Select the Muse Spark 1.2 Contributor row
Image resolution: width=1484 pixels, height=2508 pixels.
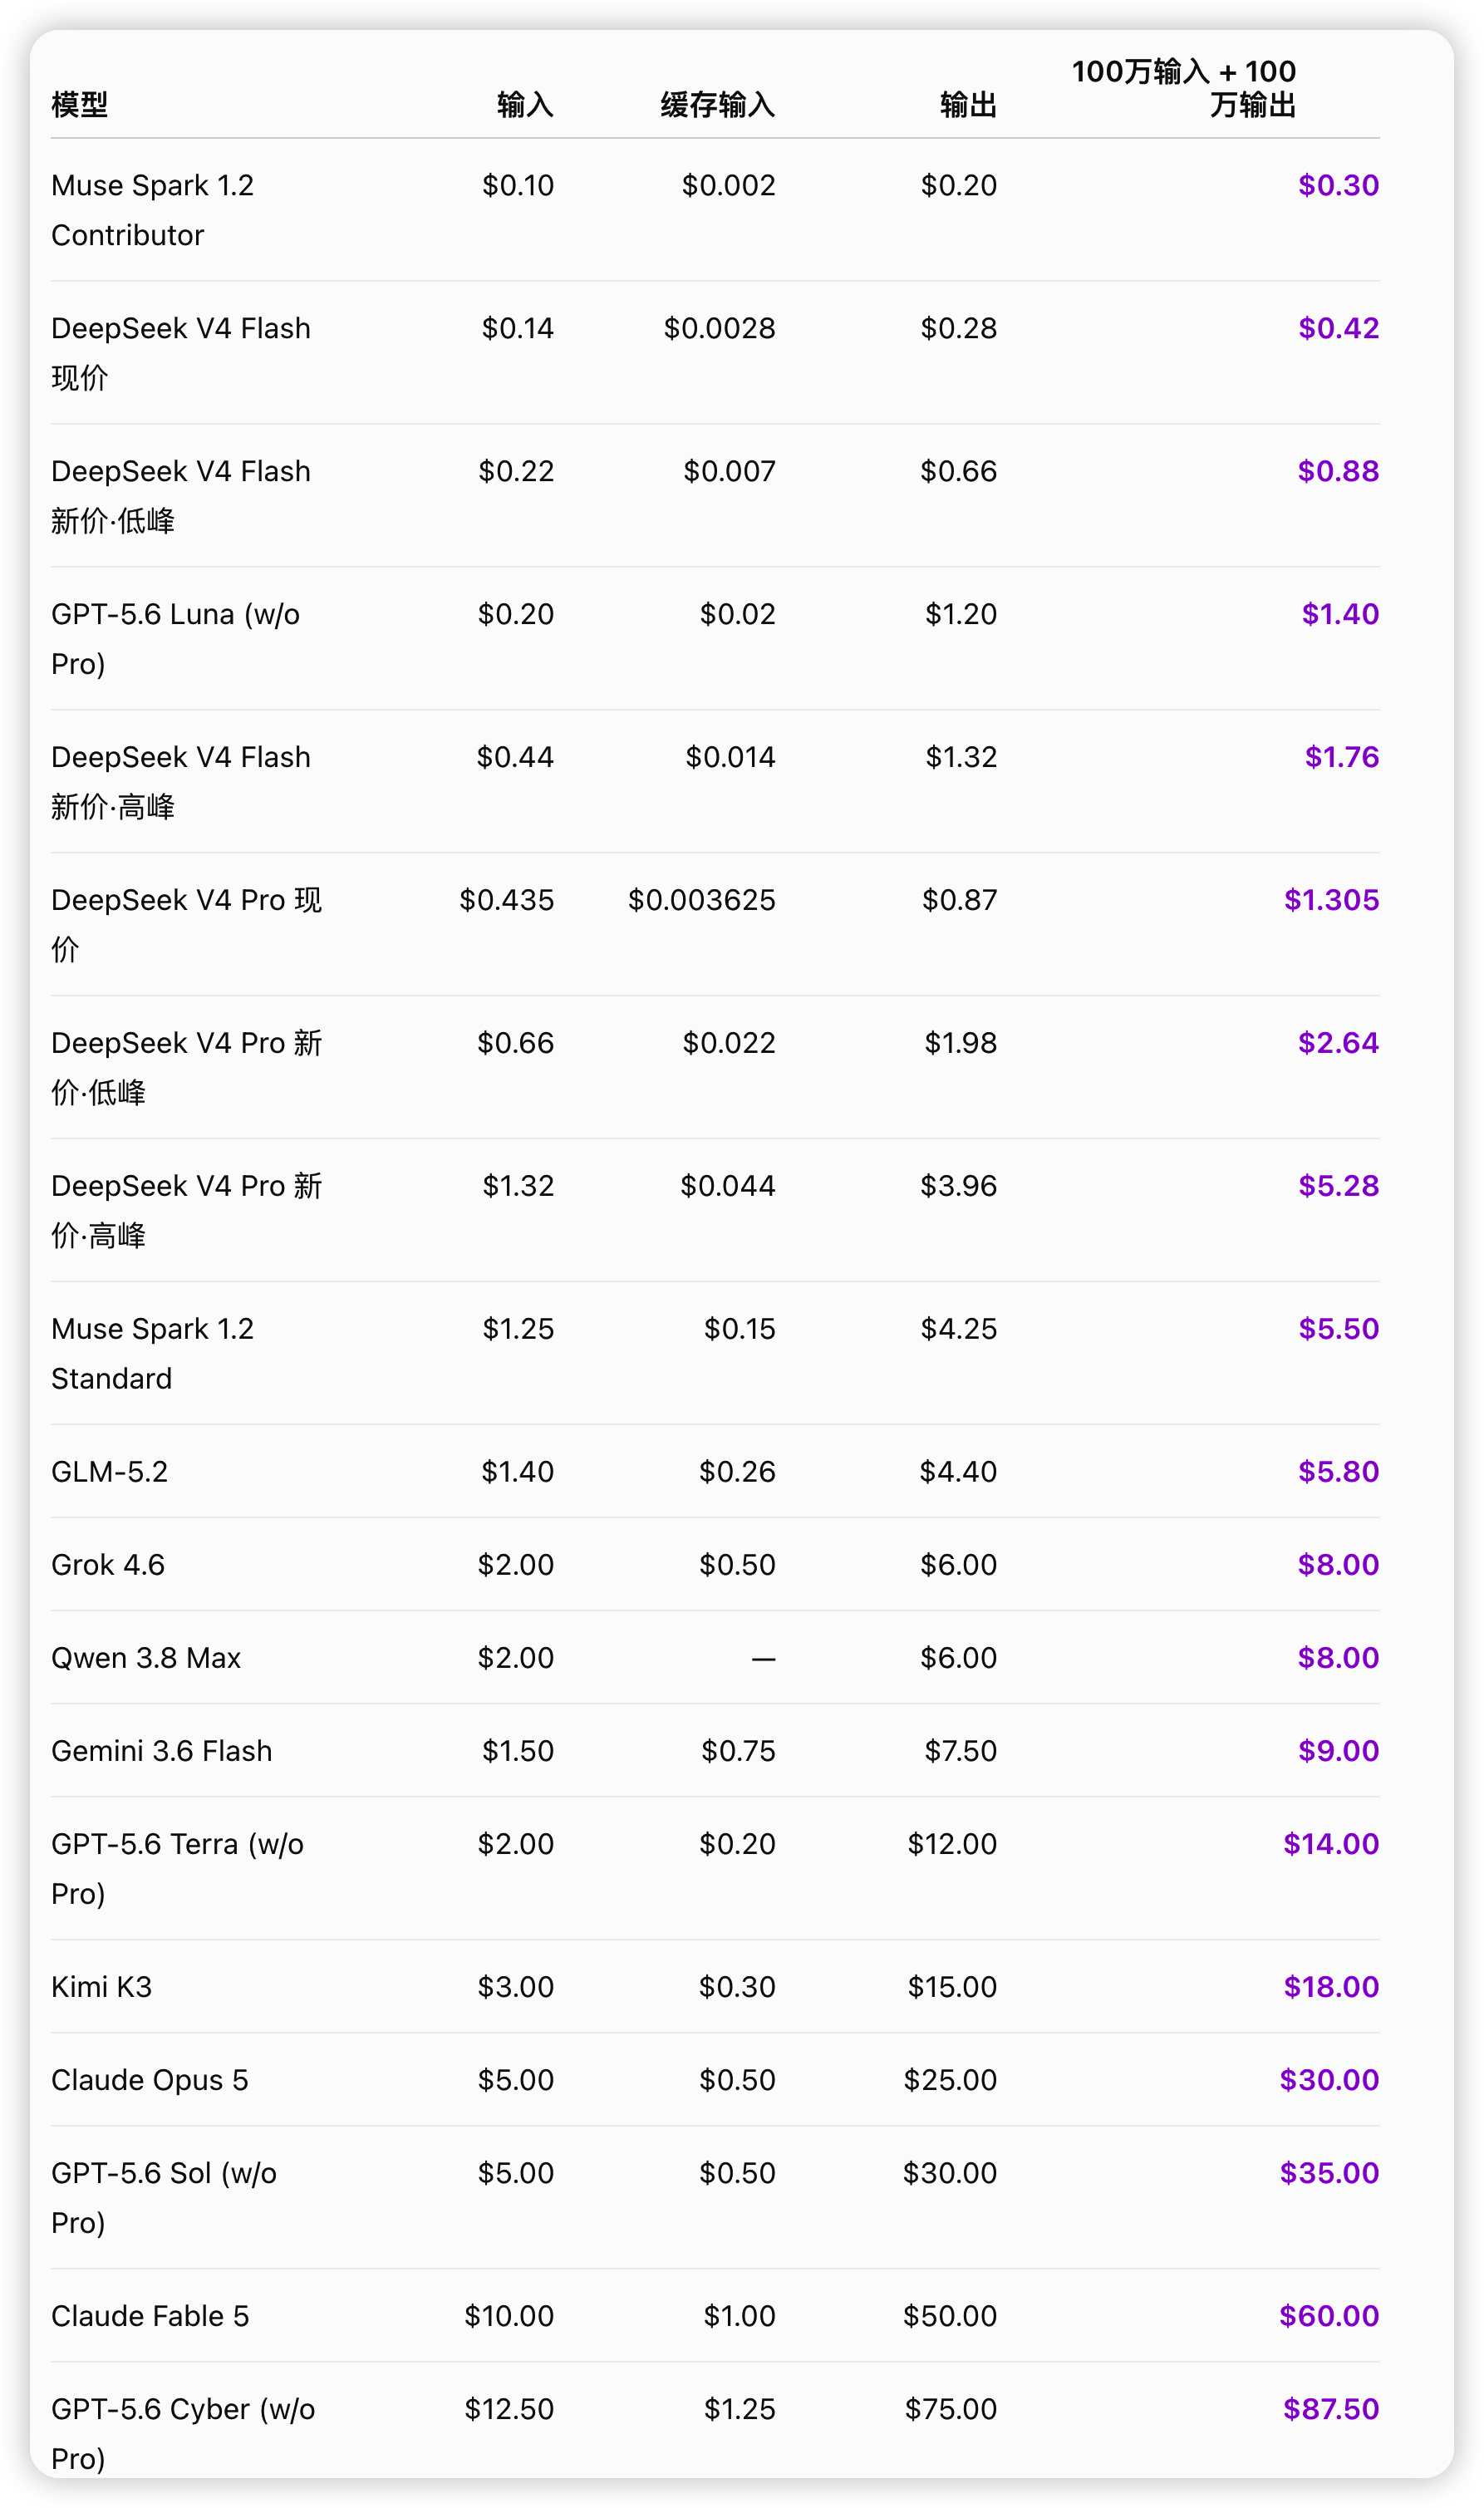(x=715, y=210)
